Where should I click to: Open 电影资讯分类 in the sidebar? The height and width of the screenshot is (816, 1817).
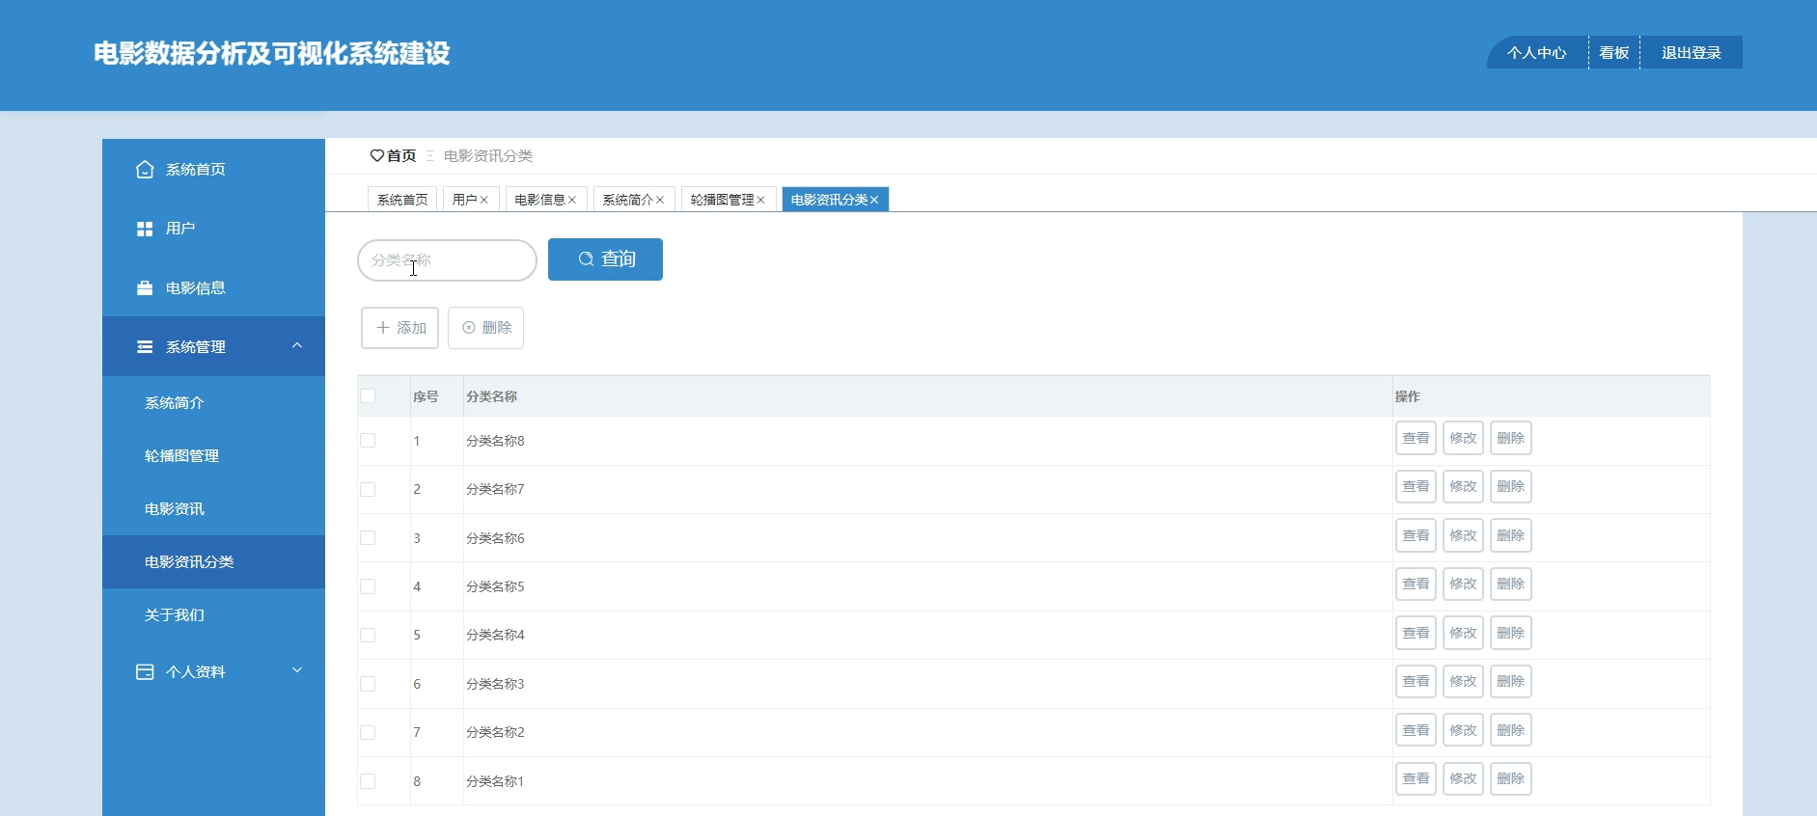coord(213,562)
